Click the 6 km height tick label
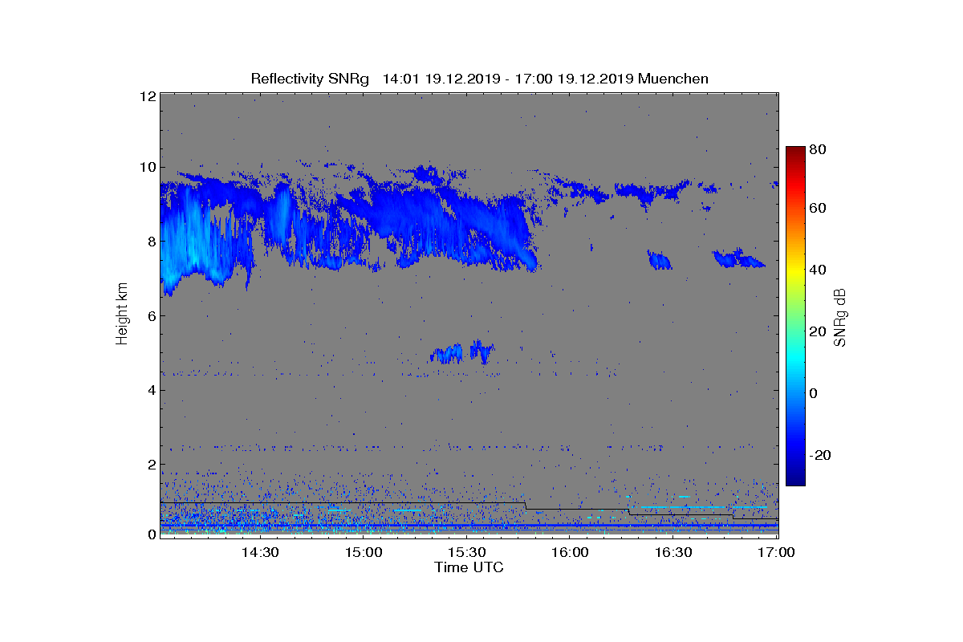Image resolution: width=963 pixels, height=642 pixels. pyautogui.click(x=151, y=316)
